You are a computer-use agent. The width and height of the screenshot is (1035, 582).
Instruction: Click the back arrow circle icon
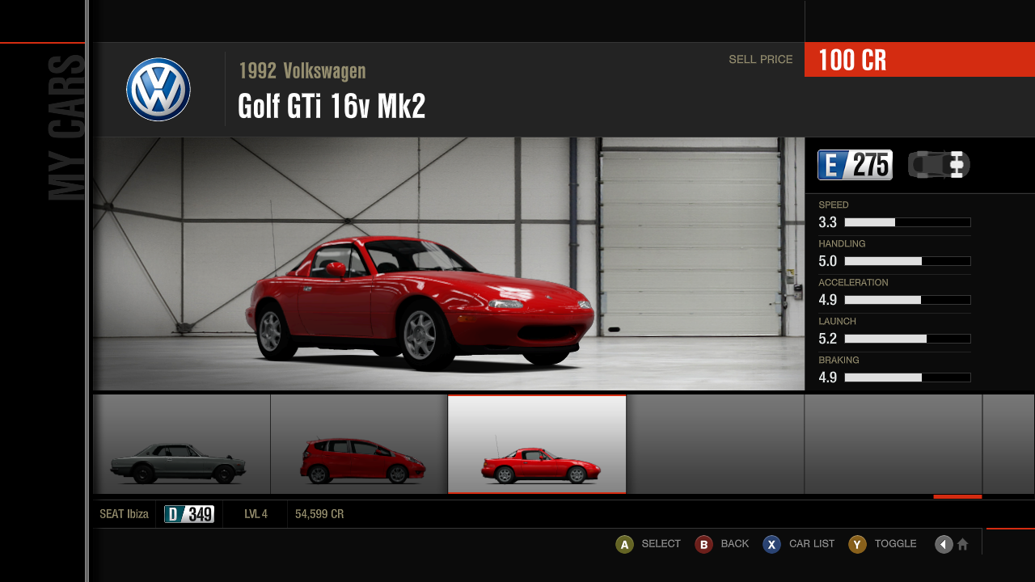coord(944,544)
